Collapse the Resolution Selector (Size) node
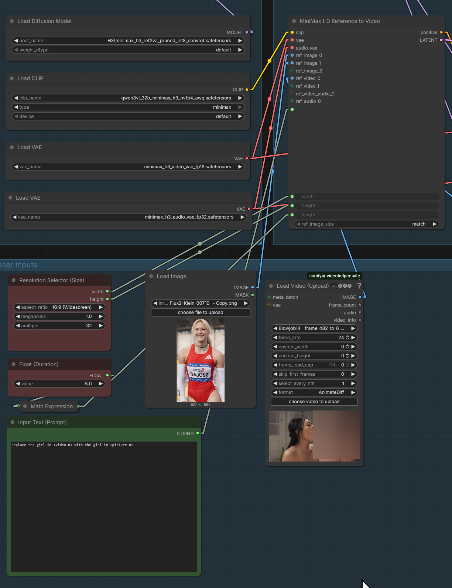The image size is (452, 588). tap(14, 280)
